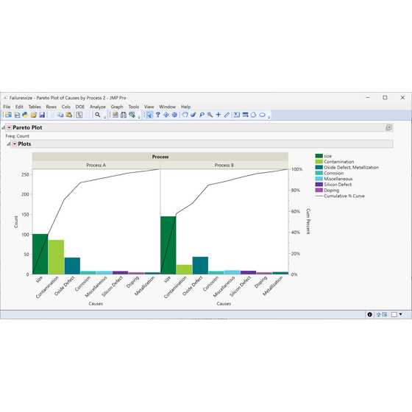This screenshot has width=412, height=412.
Task: Select the Brush tool
Action: (193, 115)
